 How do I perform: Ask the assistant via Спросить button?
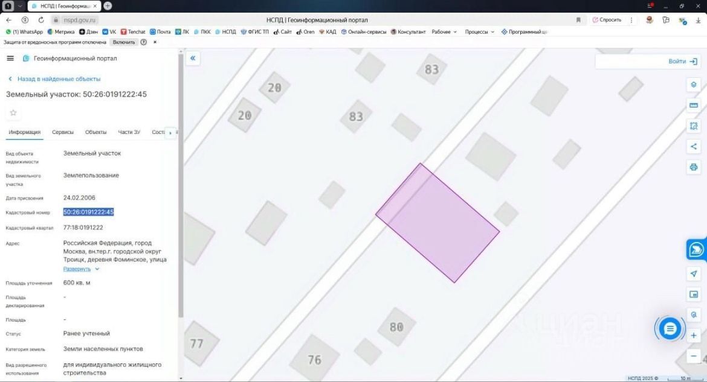tap(607, 20)
